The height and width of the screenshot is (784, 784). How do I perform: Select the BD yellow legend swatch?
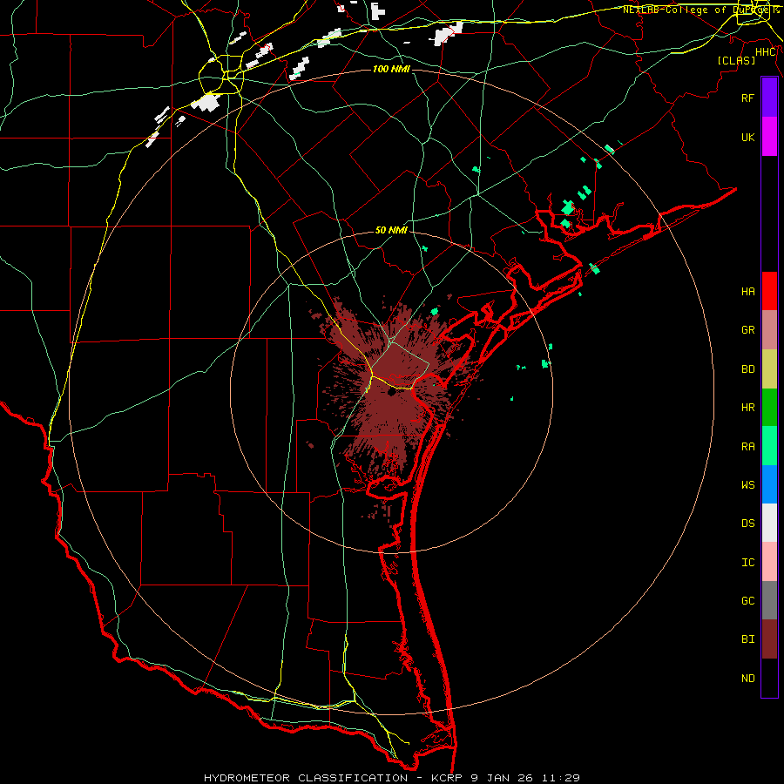769,369
